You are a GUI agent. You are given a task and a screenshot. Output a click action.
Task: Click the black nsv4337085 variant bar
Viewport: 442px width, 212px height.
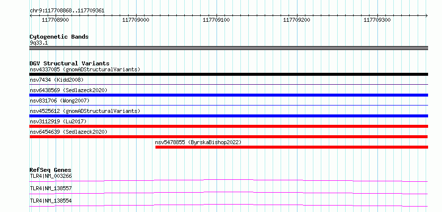click(228, 74)
